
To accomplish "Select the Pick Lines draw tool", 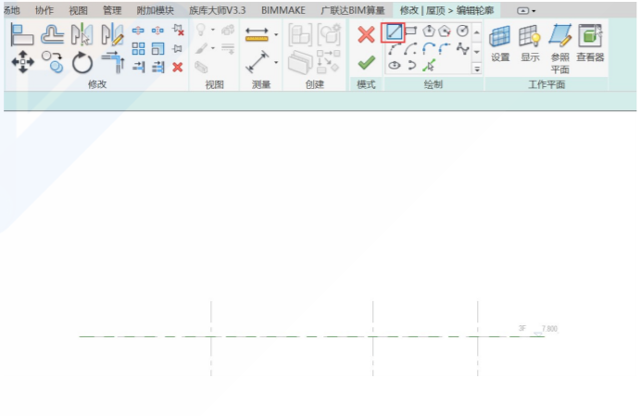I will coord(428,66).
